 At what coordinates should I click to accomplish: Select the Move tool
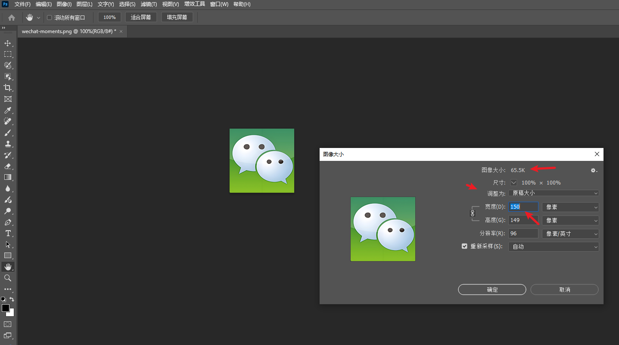8,43
